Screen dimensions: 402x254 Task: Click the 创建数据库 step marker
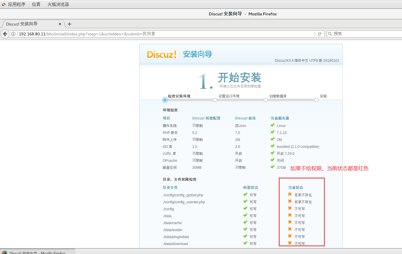point(266,100)
